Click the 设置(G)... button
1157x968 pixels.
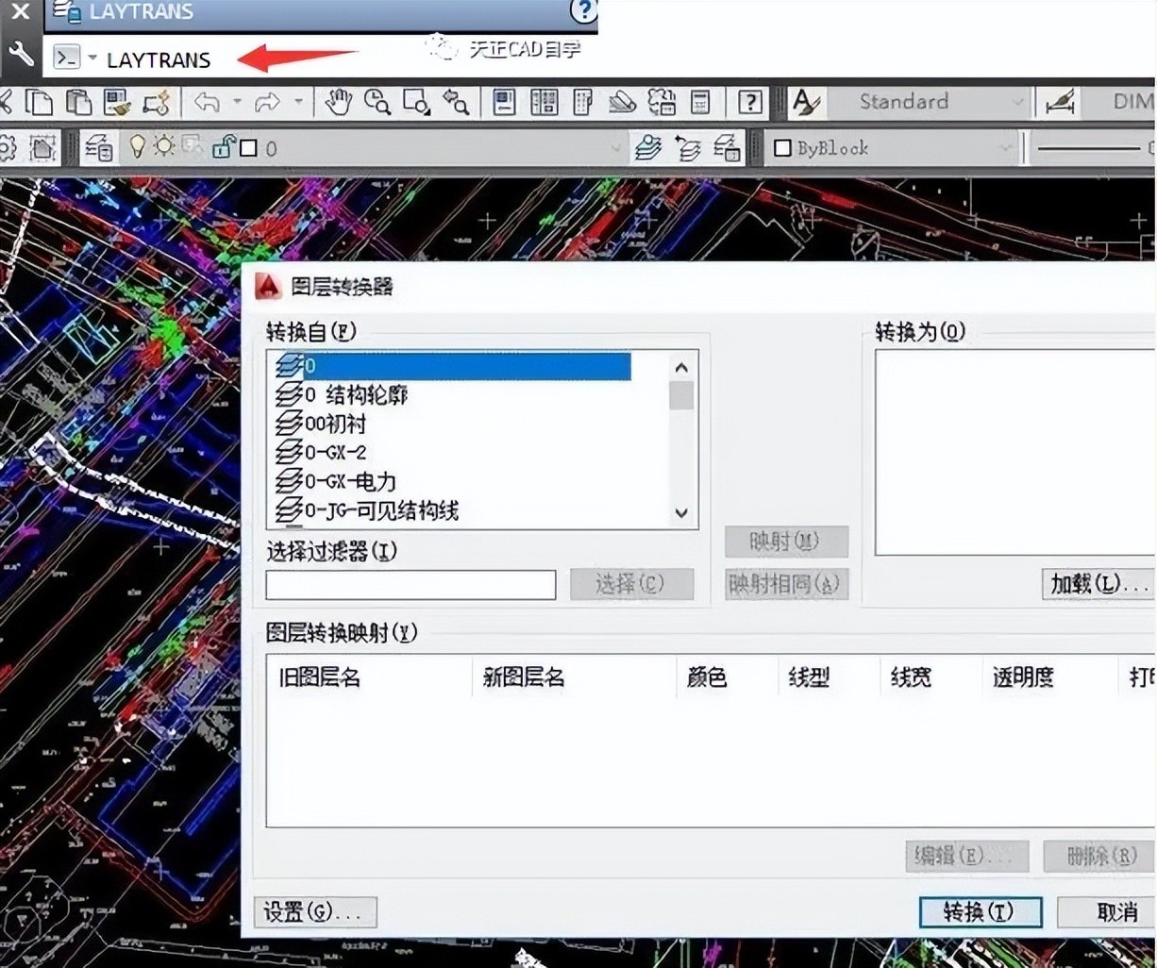[314, 912]
